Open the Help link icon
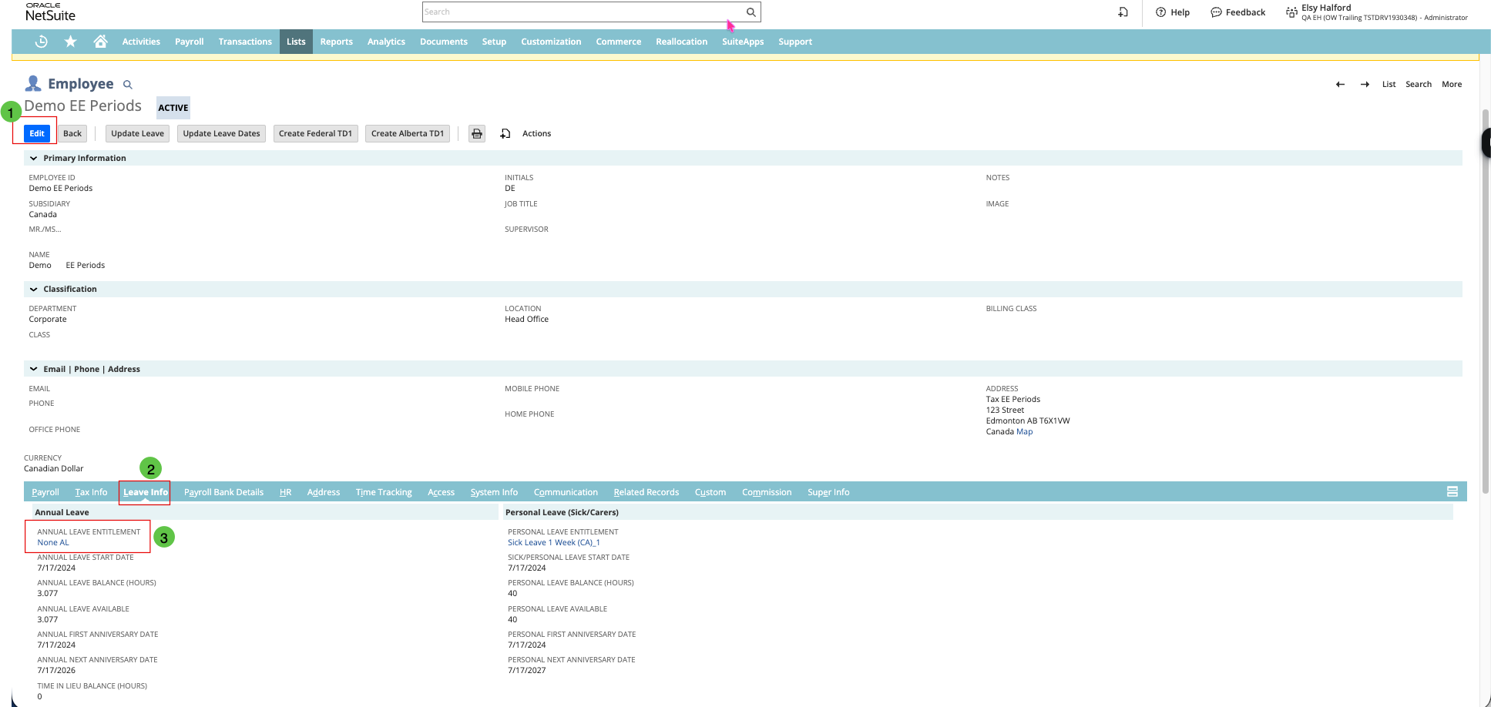The width and height of the screenshot is (1491, 707). pyautogui.click(x=1160, y=12)
